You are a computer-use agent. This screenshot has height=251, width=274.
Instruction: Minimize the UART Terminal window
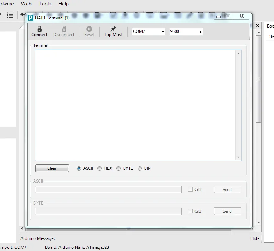[218, 16]
